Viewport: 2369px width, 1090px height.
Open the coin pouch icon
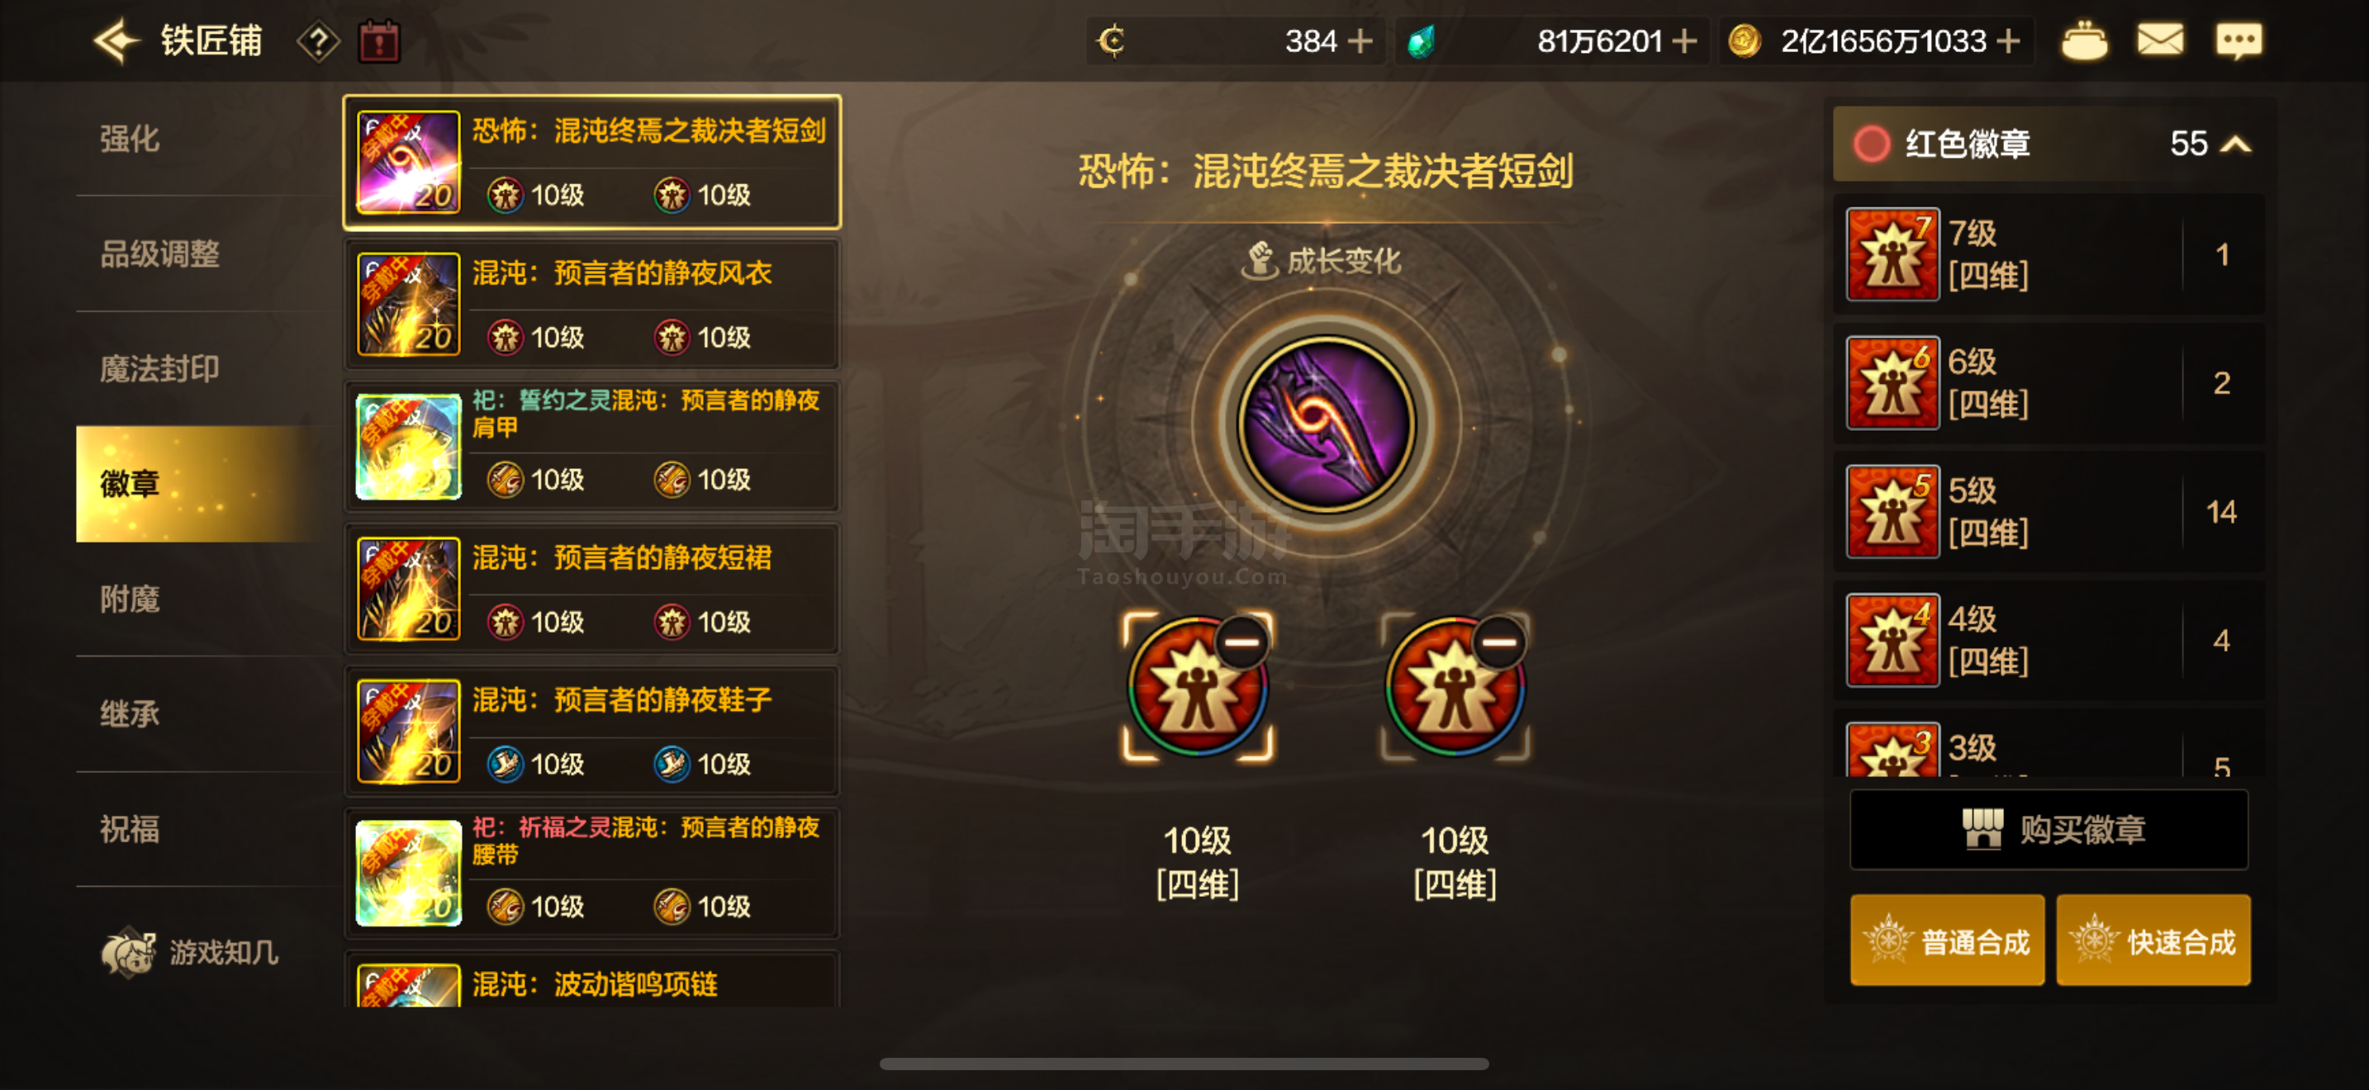point(2084,41)
